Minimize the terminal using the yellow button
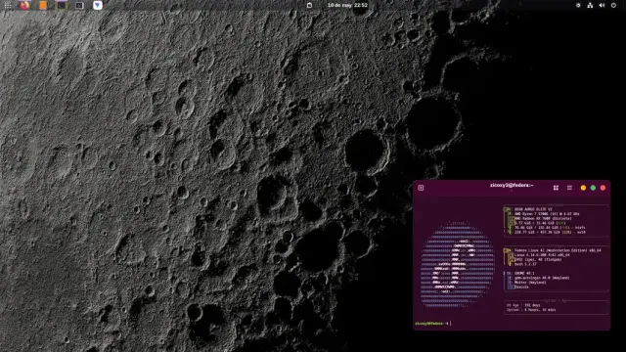Viewport: 626px width, 352px height. coord(583,188)
